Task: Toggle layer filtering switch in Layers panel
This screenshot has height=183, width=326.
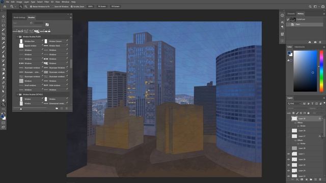Action: 324,103
